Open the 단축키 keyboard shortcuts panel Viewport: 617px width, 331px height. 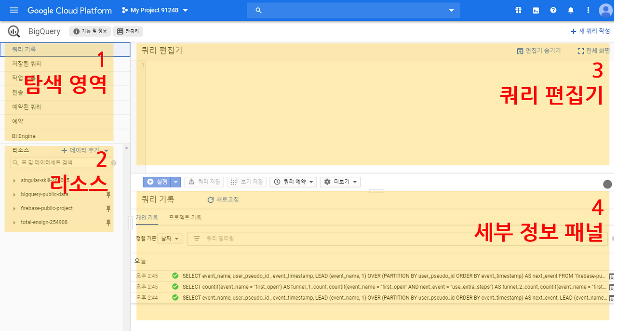click(128, 31)
